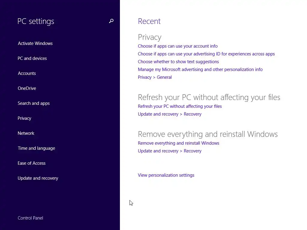
Task: Select PC and devices category
Action: (x=32, y=58)
